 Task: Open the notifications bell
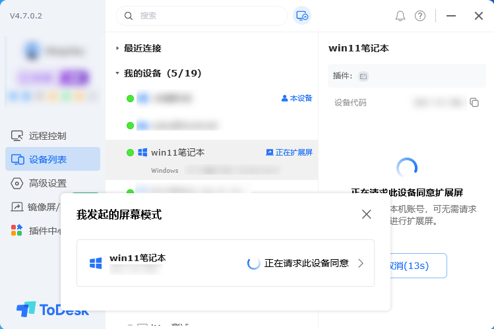coord(400,16)
